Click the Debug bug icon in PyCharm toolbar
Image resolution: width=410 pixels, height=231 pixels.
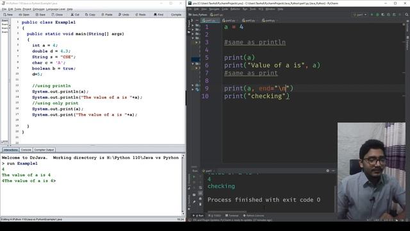377,15
